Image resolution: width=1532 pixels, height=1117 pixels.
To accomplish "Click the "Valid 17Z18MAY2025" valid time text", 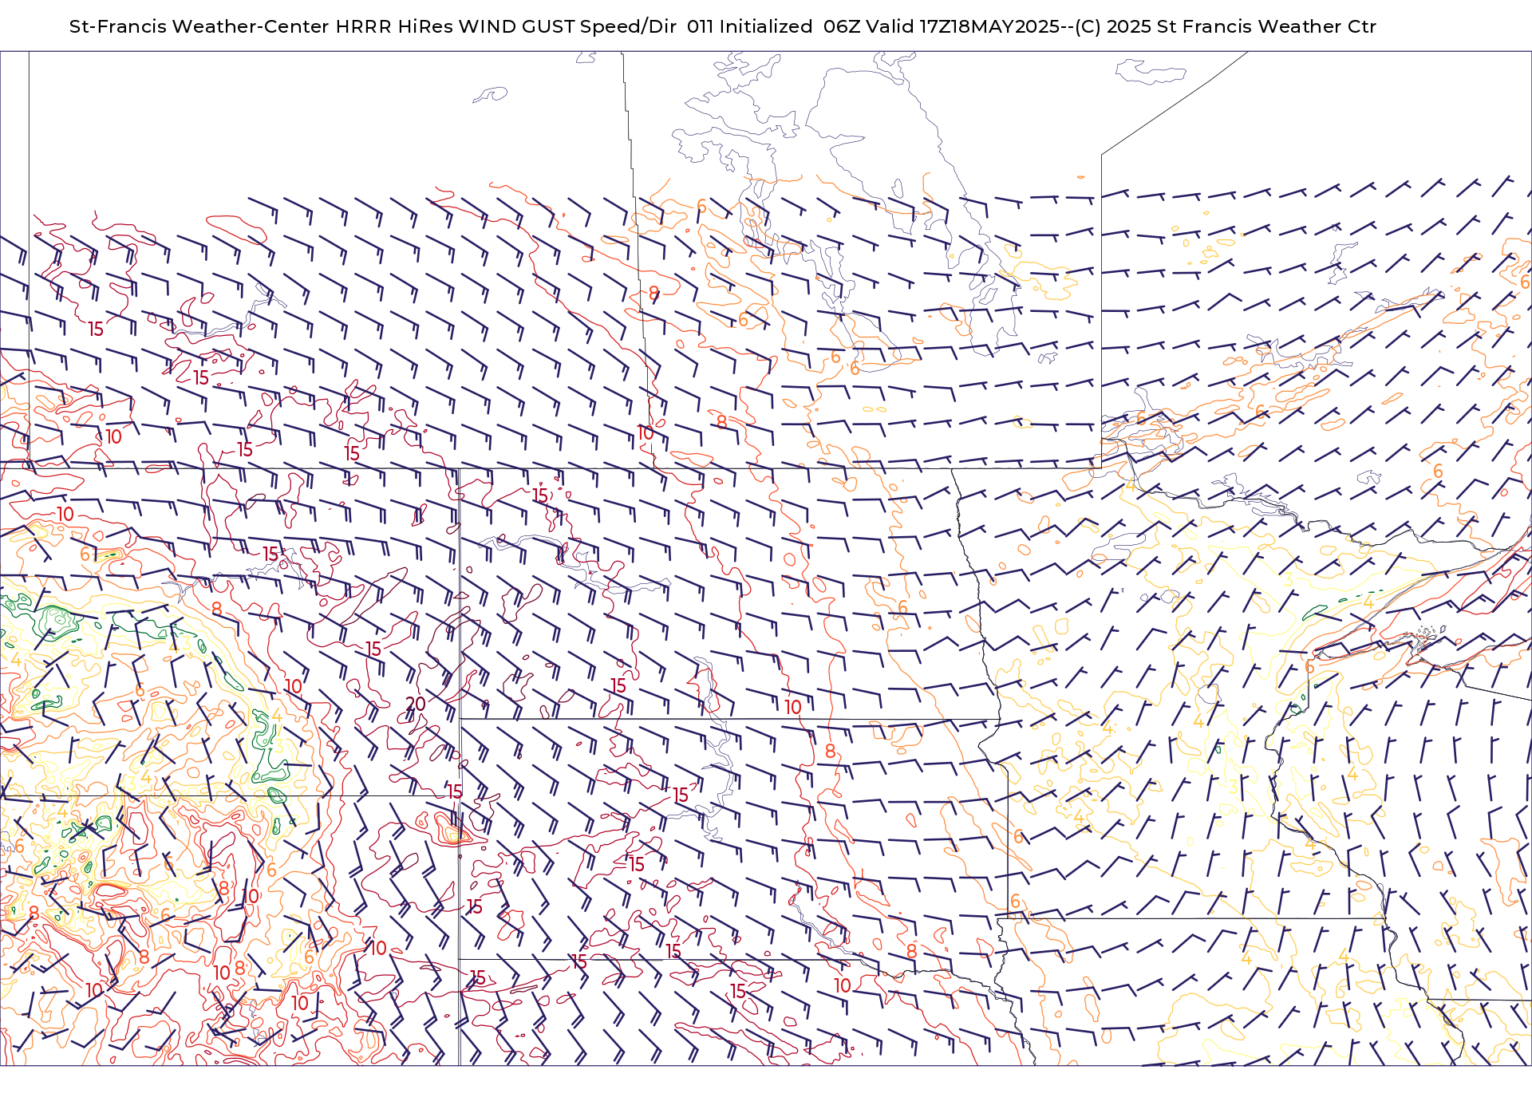I will pyautogui.click(x=963, y=26).
